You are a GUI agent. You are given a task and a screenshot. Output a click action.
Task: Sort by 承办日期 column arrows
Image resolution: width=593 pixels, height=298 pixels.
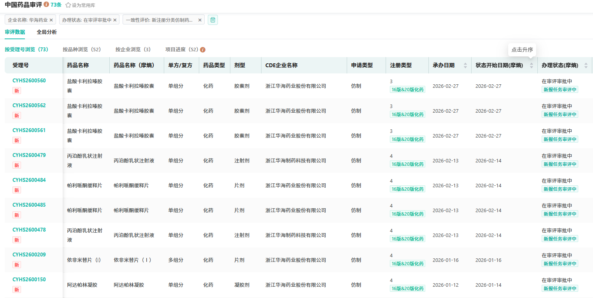[465, 66]
